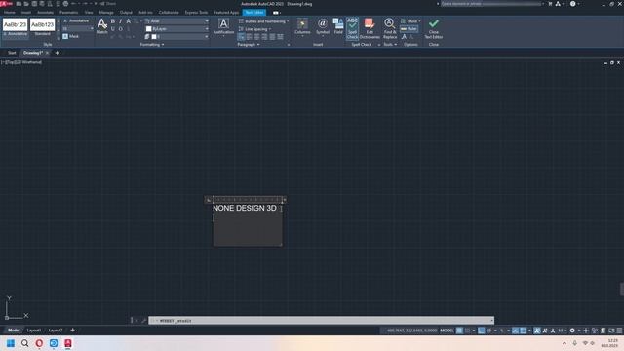Insert a Symbol

coord(323,26)
